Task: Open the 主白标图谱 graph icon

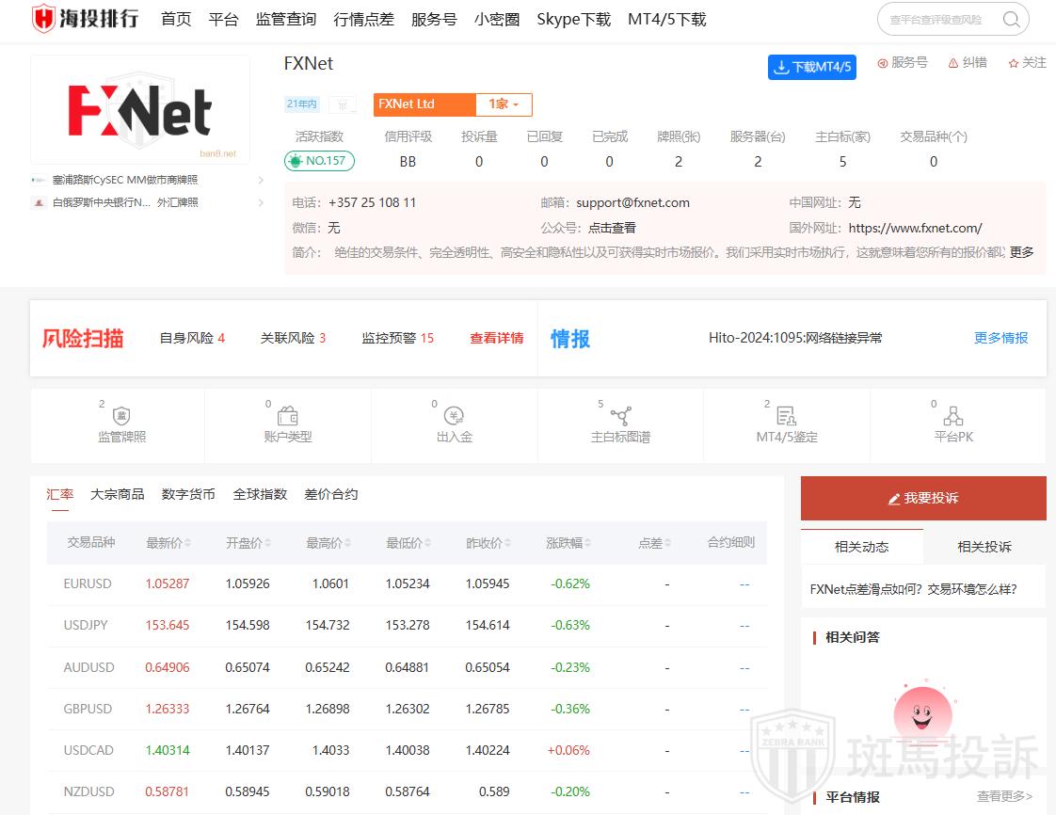Action: click(x=620, y=416)
